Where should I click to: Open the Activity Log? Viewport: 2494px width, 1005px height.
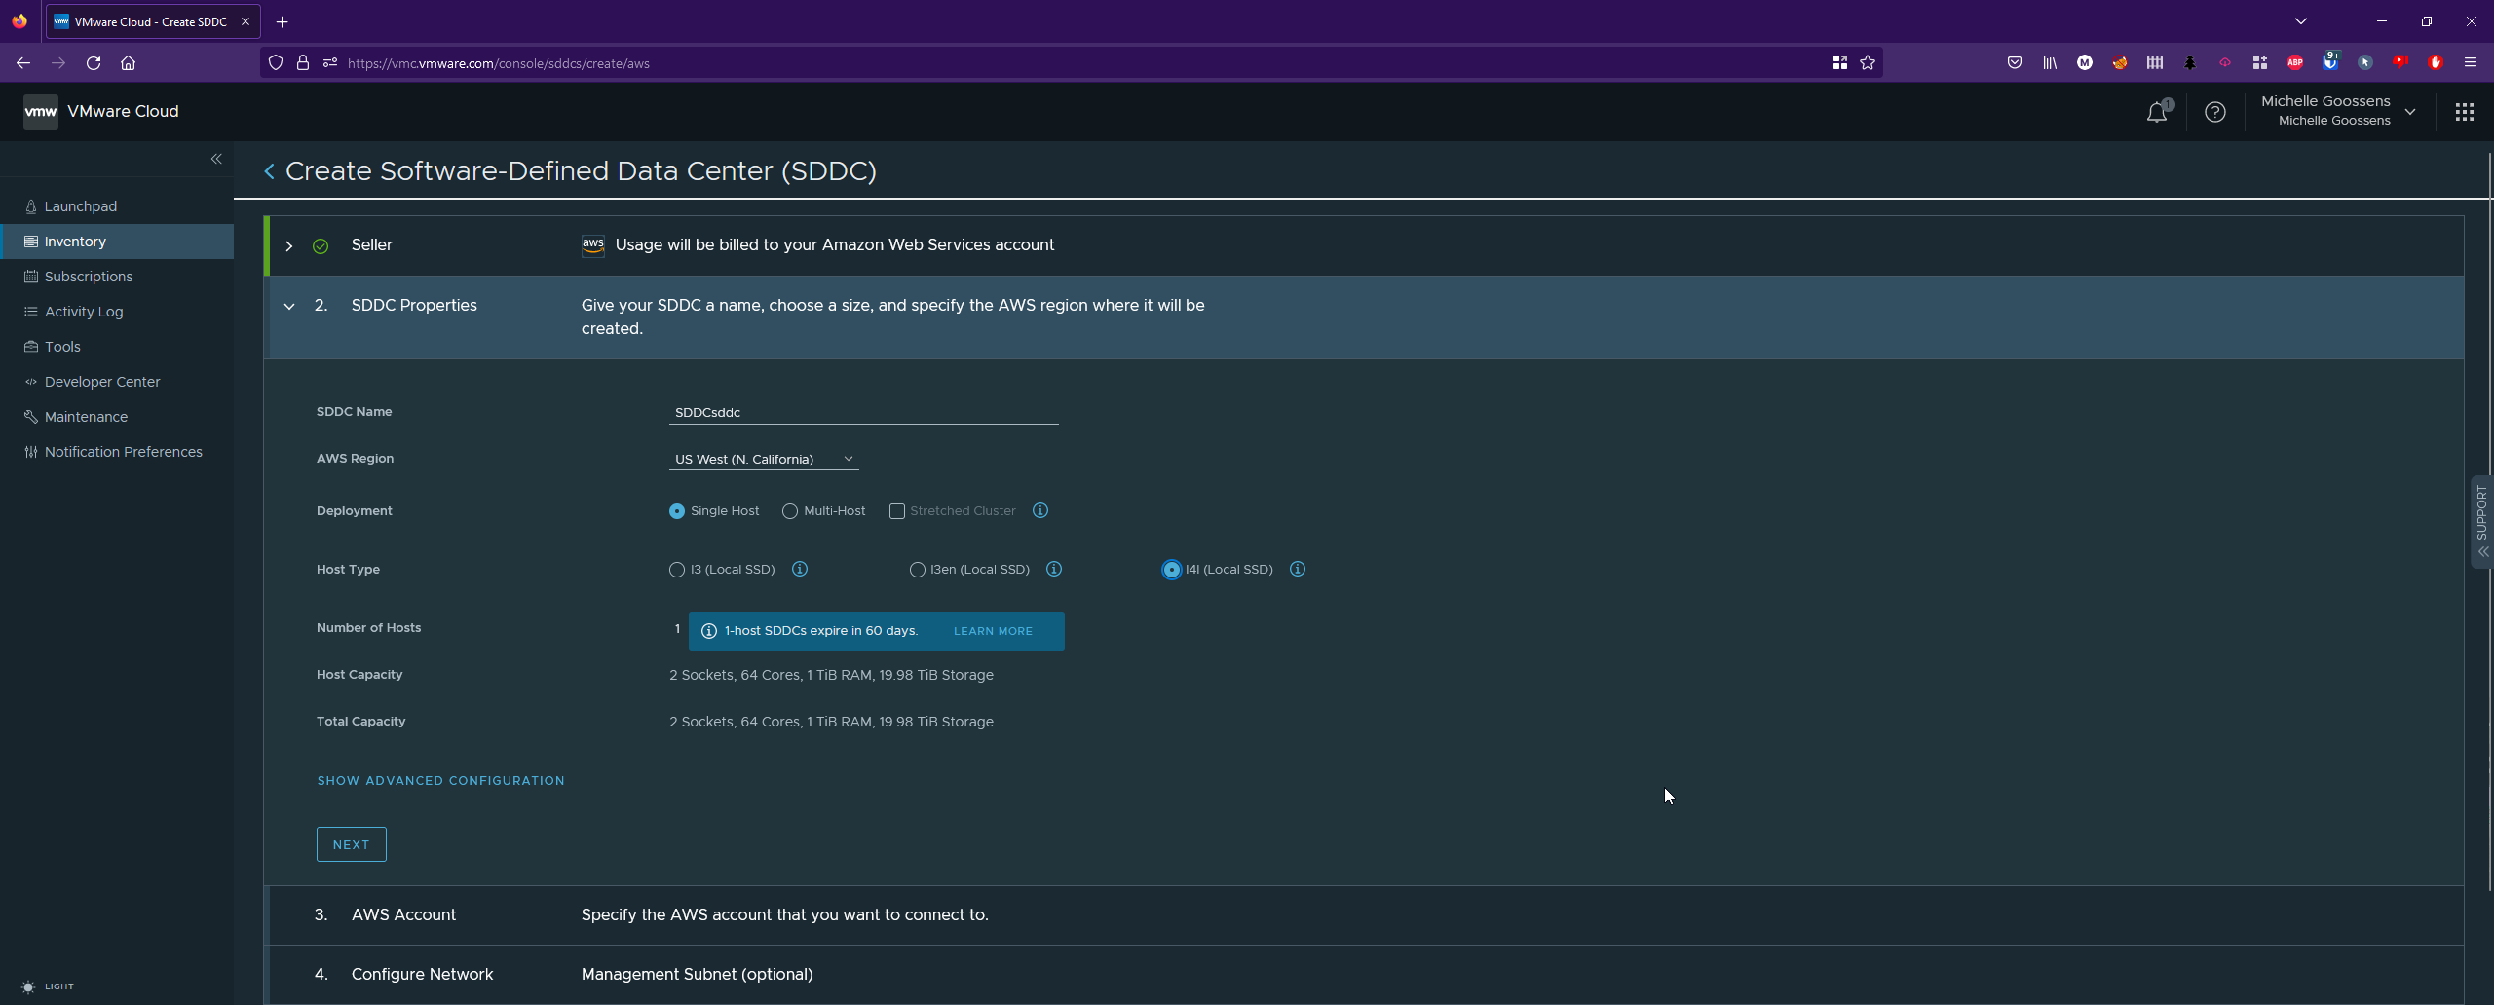(x=84, y=312)
